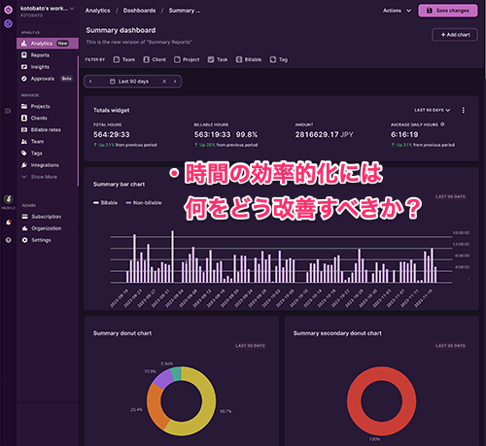Click the purple Plan icon below the logo
Image resolution: width=486 pixels, height=446 pixels.
coord(9,23)
